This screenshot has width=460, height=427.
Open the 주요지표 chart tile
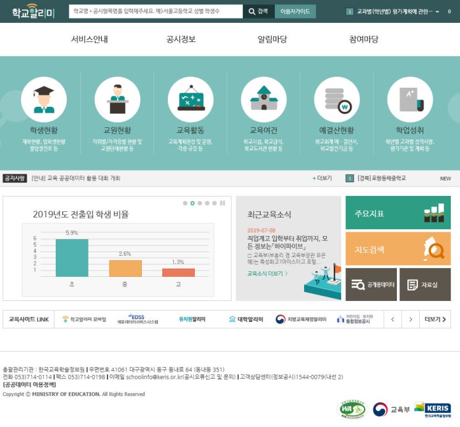(x=398, y=213)
